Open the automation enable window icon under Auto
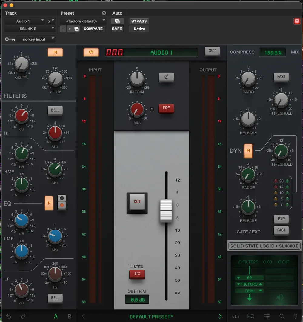The height and width of the screenshot is (322, 303). pyautogui.click(x=118, y=21)
